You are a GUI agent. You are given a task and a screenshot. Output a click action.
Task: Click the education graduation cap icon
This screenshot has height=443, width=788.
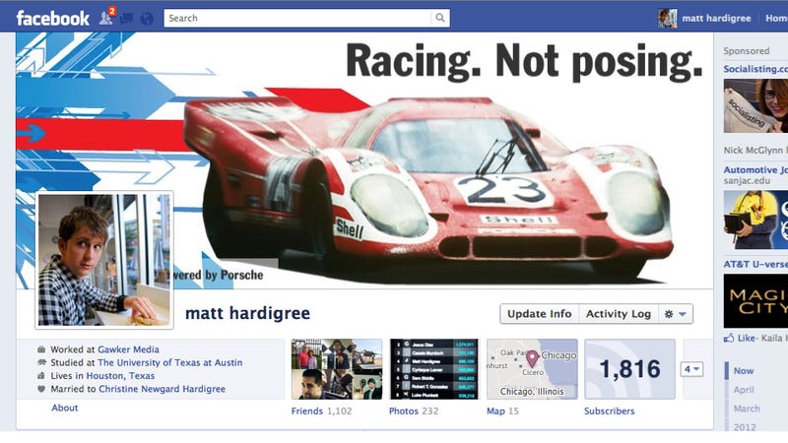(x=41, y=362)
